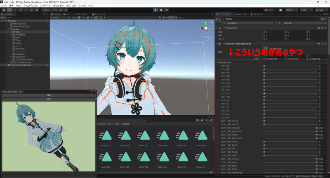The width and height of the screenshot is (330, 178).
Task: Open the VRChat SDK menu
Action: tap(58, 6)
